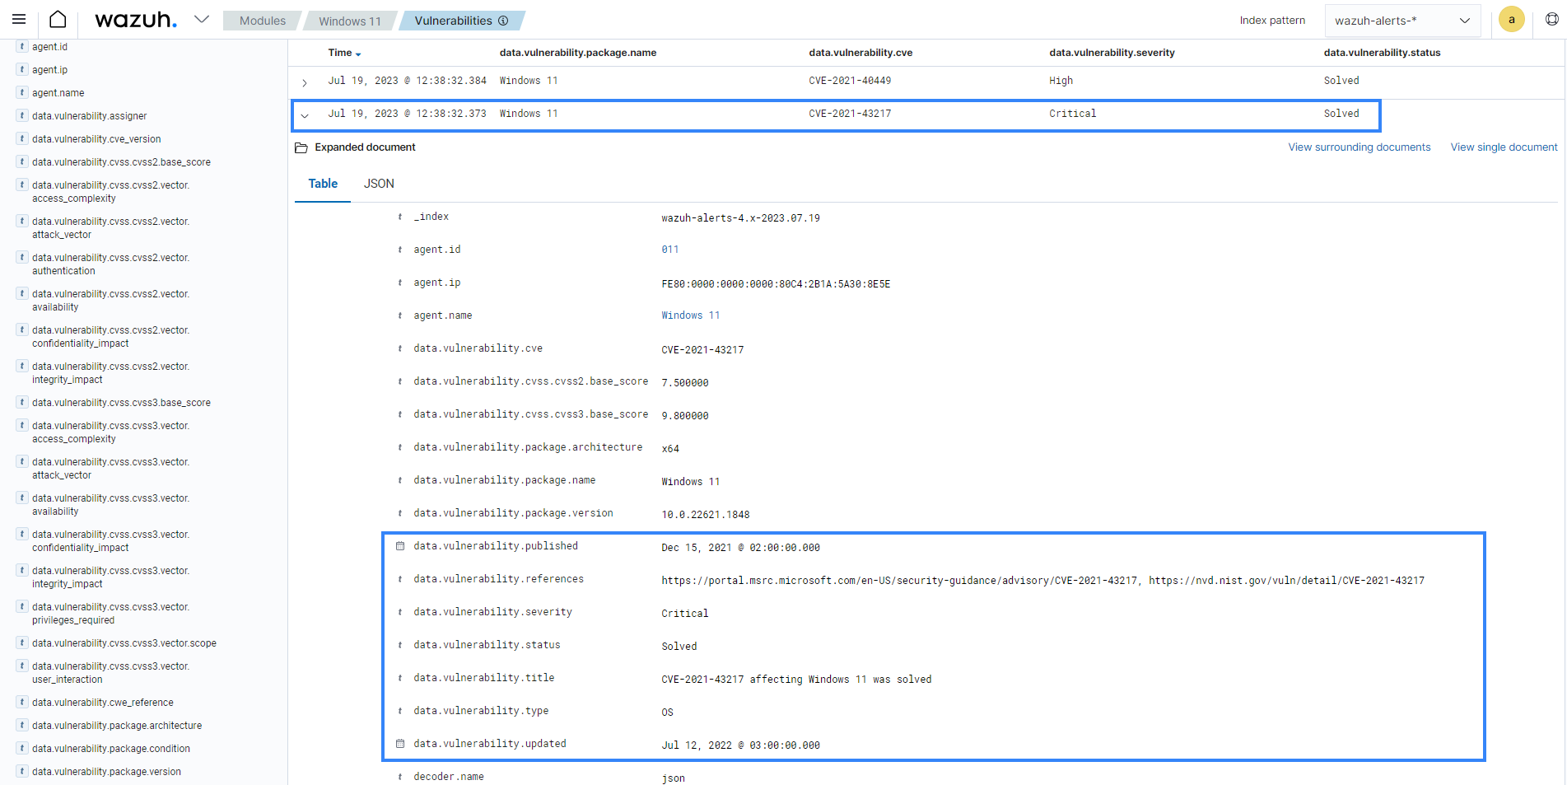Go to the home icon
This screenshot has height=785, width=1567.
58,20
